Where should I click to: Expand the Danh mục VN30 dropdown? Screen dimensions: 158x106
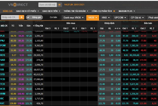coord(73,17)
